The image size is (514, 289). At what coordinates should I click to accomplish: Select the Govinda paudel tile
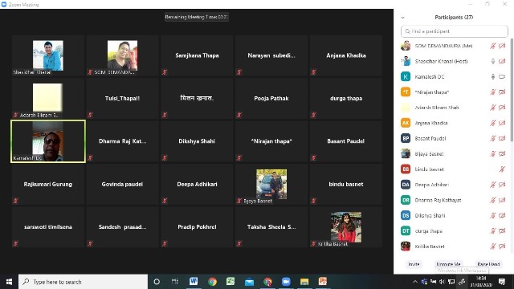click(x=122, y=184)
